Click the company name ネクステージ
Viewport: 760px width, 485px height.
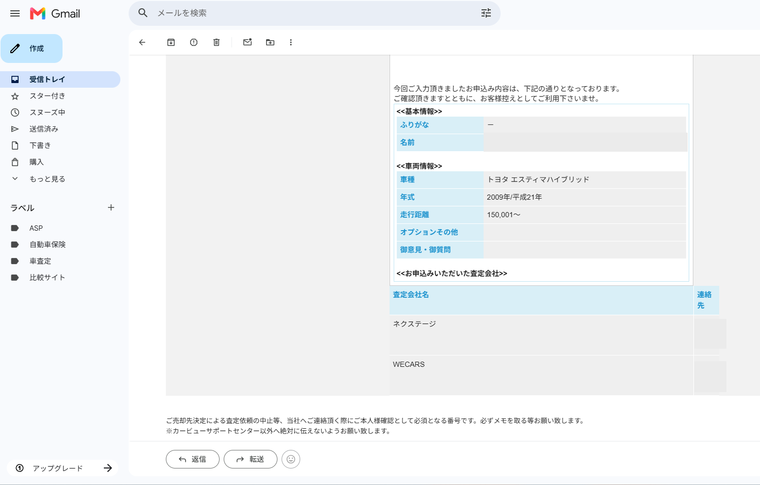point(414,324)
